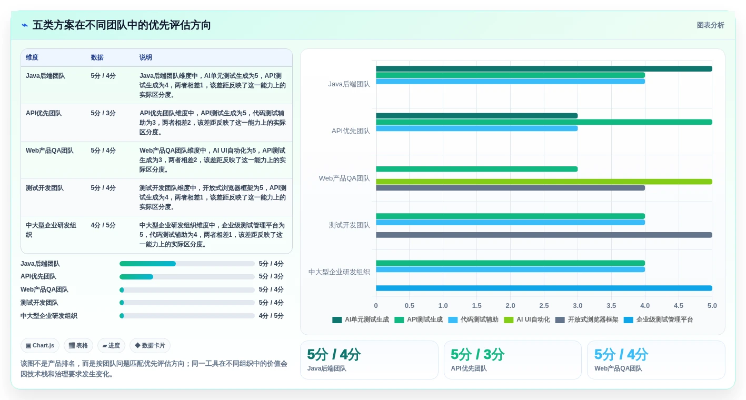Viewport: 746px width, 400px height.
Task: Click the 测试开发团队 5分 / 4分 progress value
Action: point(271,303)
